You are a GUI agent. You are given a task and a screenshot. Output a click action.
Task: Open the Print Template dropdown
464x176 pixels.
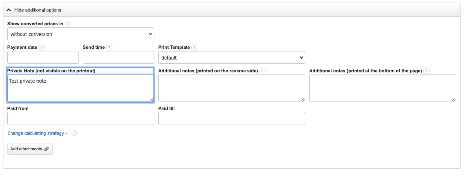point(232,57)
